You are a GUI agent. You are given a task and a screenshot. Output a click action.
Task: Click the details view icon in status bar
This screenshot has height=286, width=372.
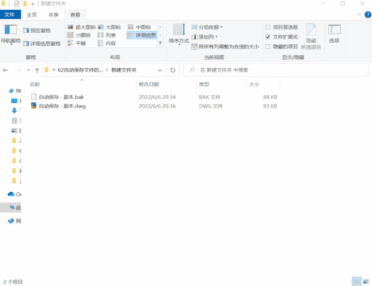coord(358,282)
